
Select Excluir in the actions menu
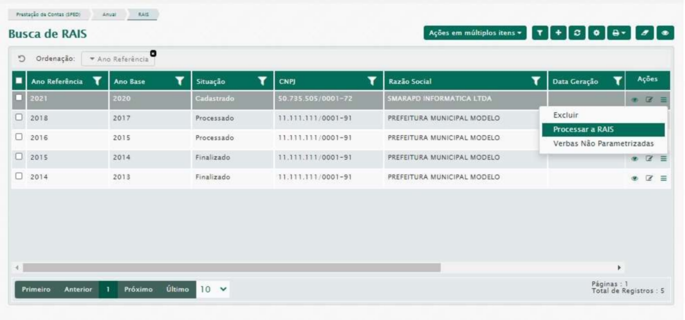pyautogui.click(x=565, y=115)
